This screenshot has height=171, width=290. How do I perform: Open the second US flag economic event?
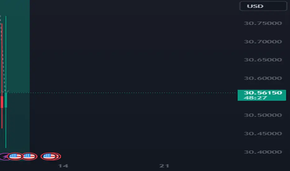tap(29, 156)
